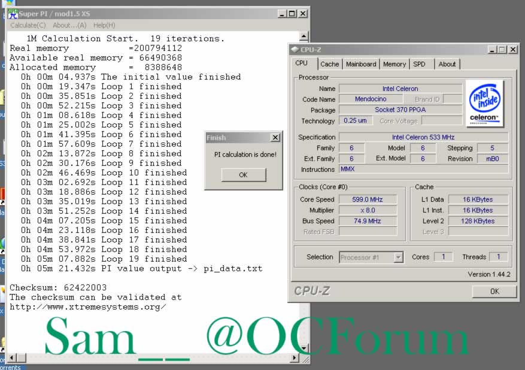Open the Mainboard tab in CPU-Z

(x=361, y=64)
